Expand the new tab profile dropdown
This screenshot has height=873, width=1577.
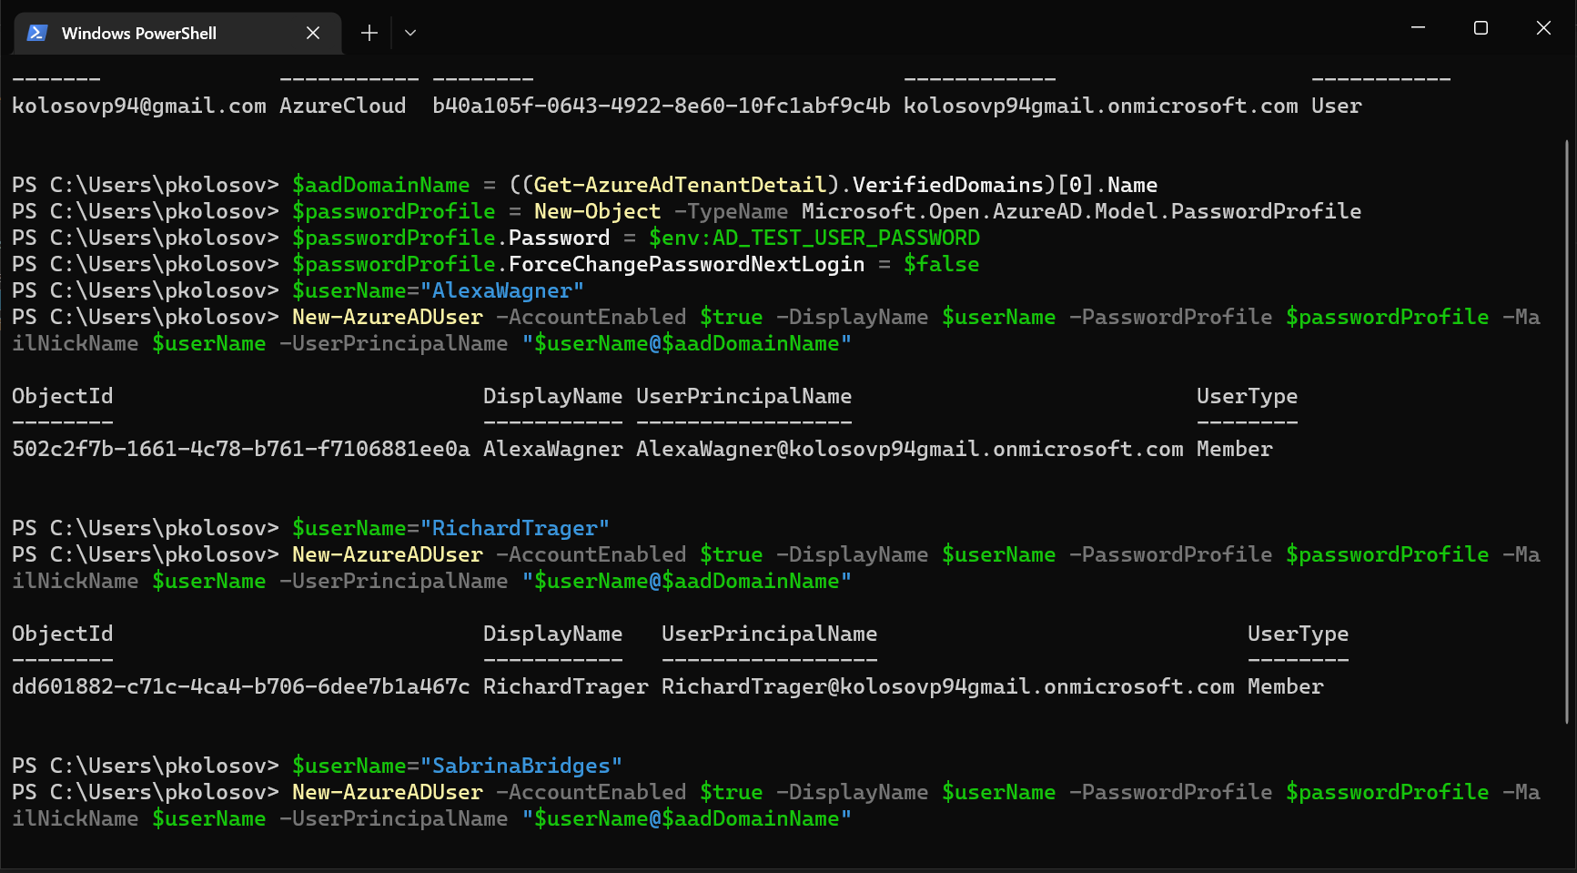point(410,33)
